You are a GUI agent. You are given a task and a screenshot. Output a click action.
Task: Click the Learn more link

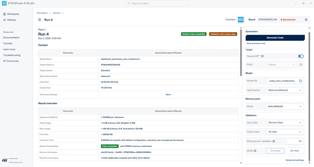tap(9, 49)
